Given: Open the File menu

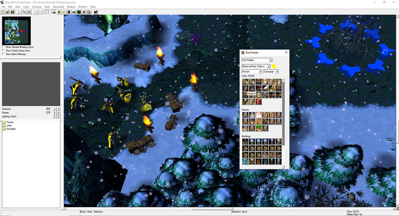Looking at the screenshot, I should [3, 7].
